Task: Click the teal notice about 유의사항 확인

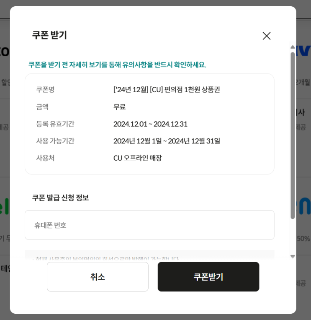Action: 117,65
